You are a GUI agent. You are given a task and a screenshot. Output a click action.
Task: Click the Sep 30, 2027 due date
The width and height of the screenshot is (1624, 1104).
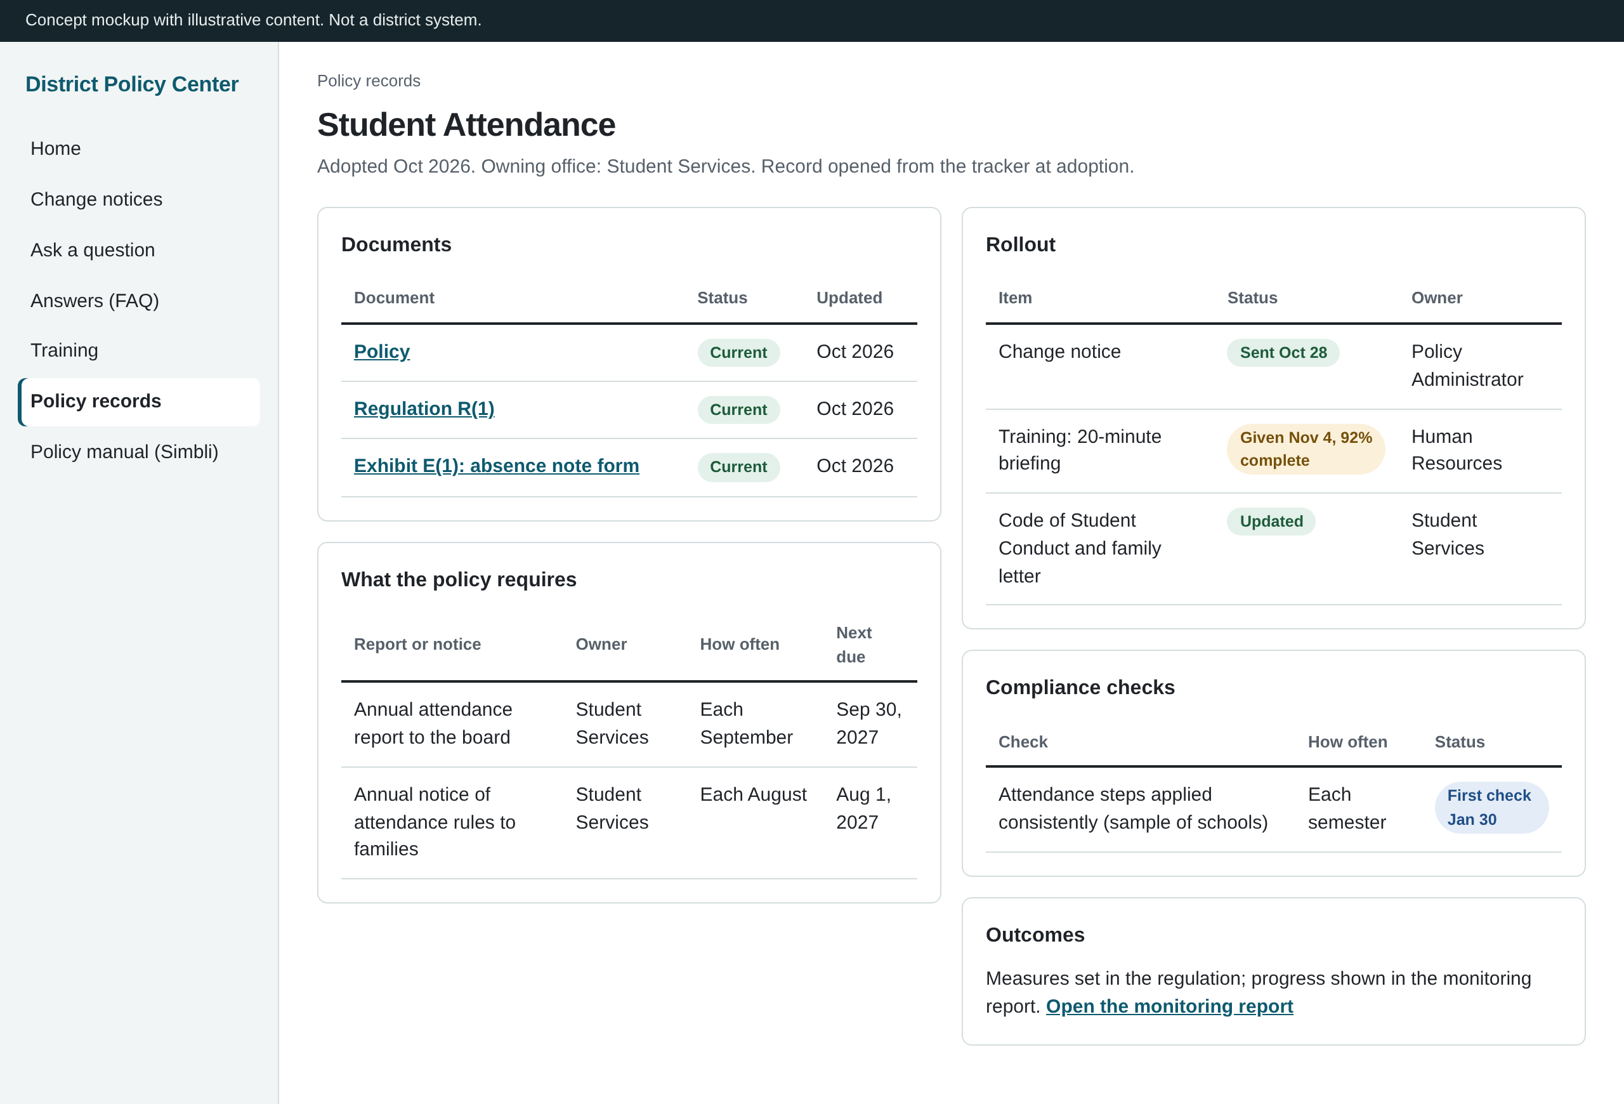[868, 723]
